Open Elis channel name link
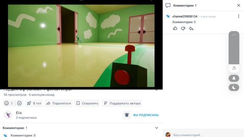This screenshot has height=137, width=244. [x=19, y=113]
